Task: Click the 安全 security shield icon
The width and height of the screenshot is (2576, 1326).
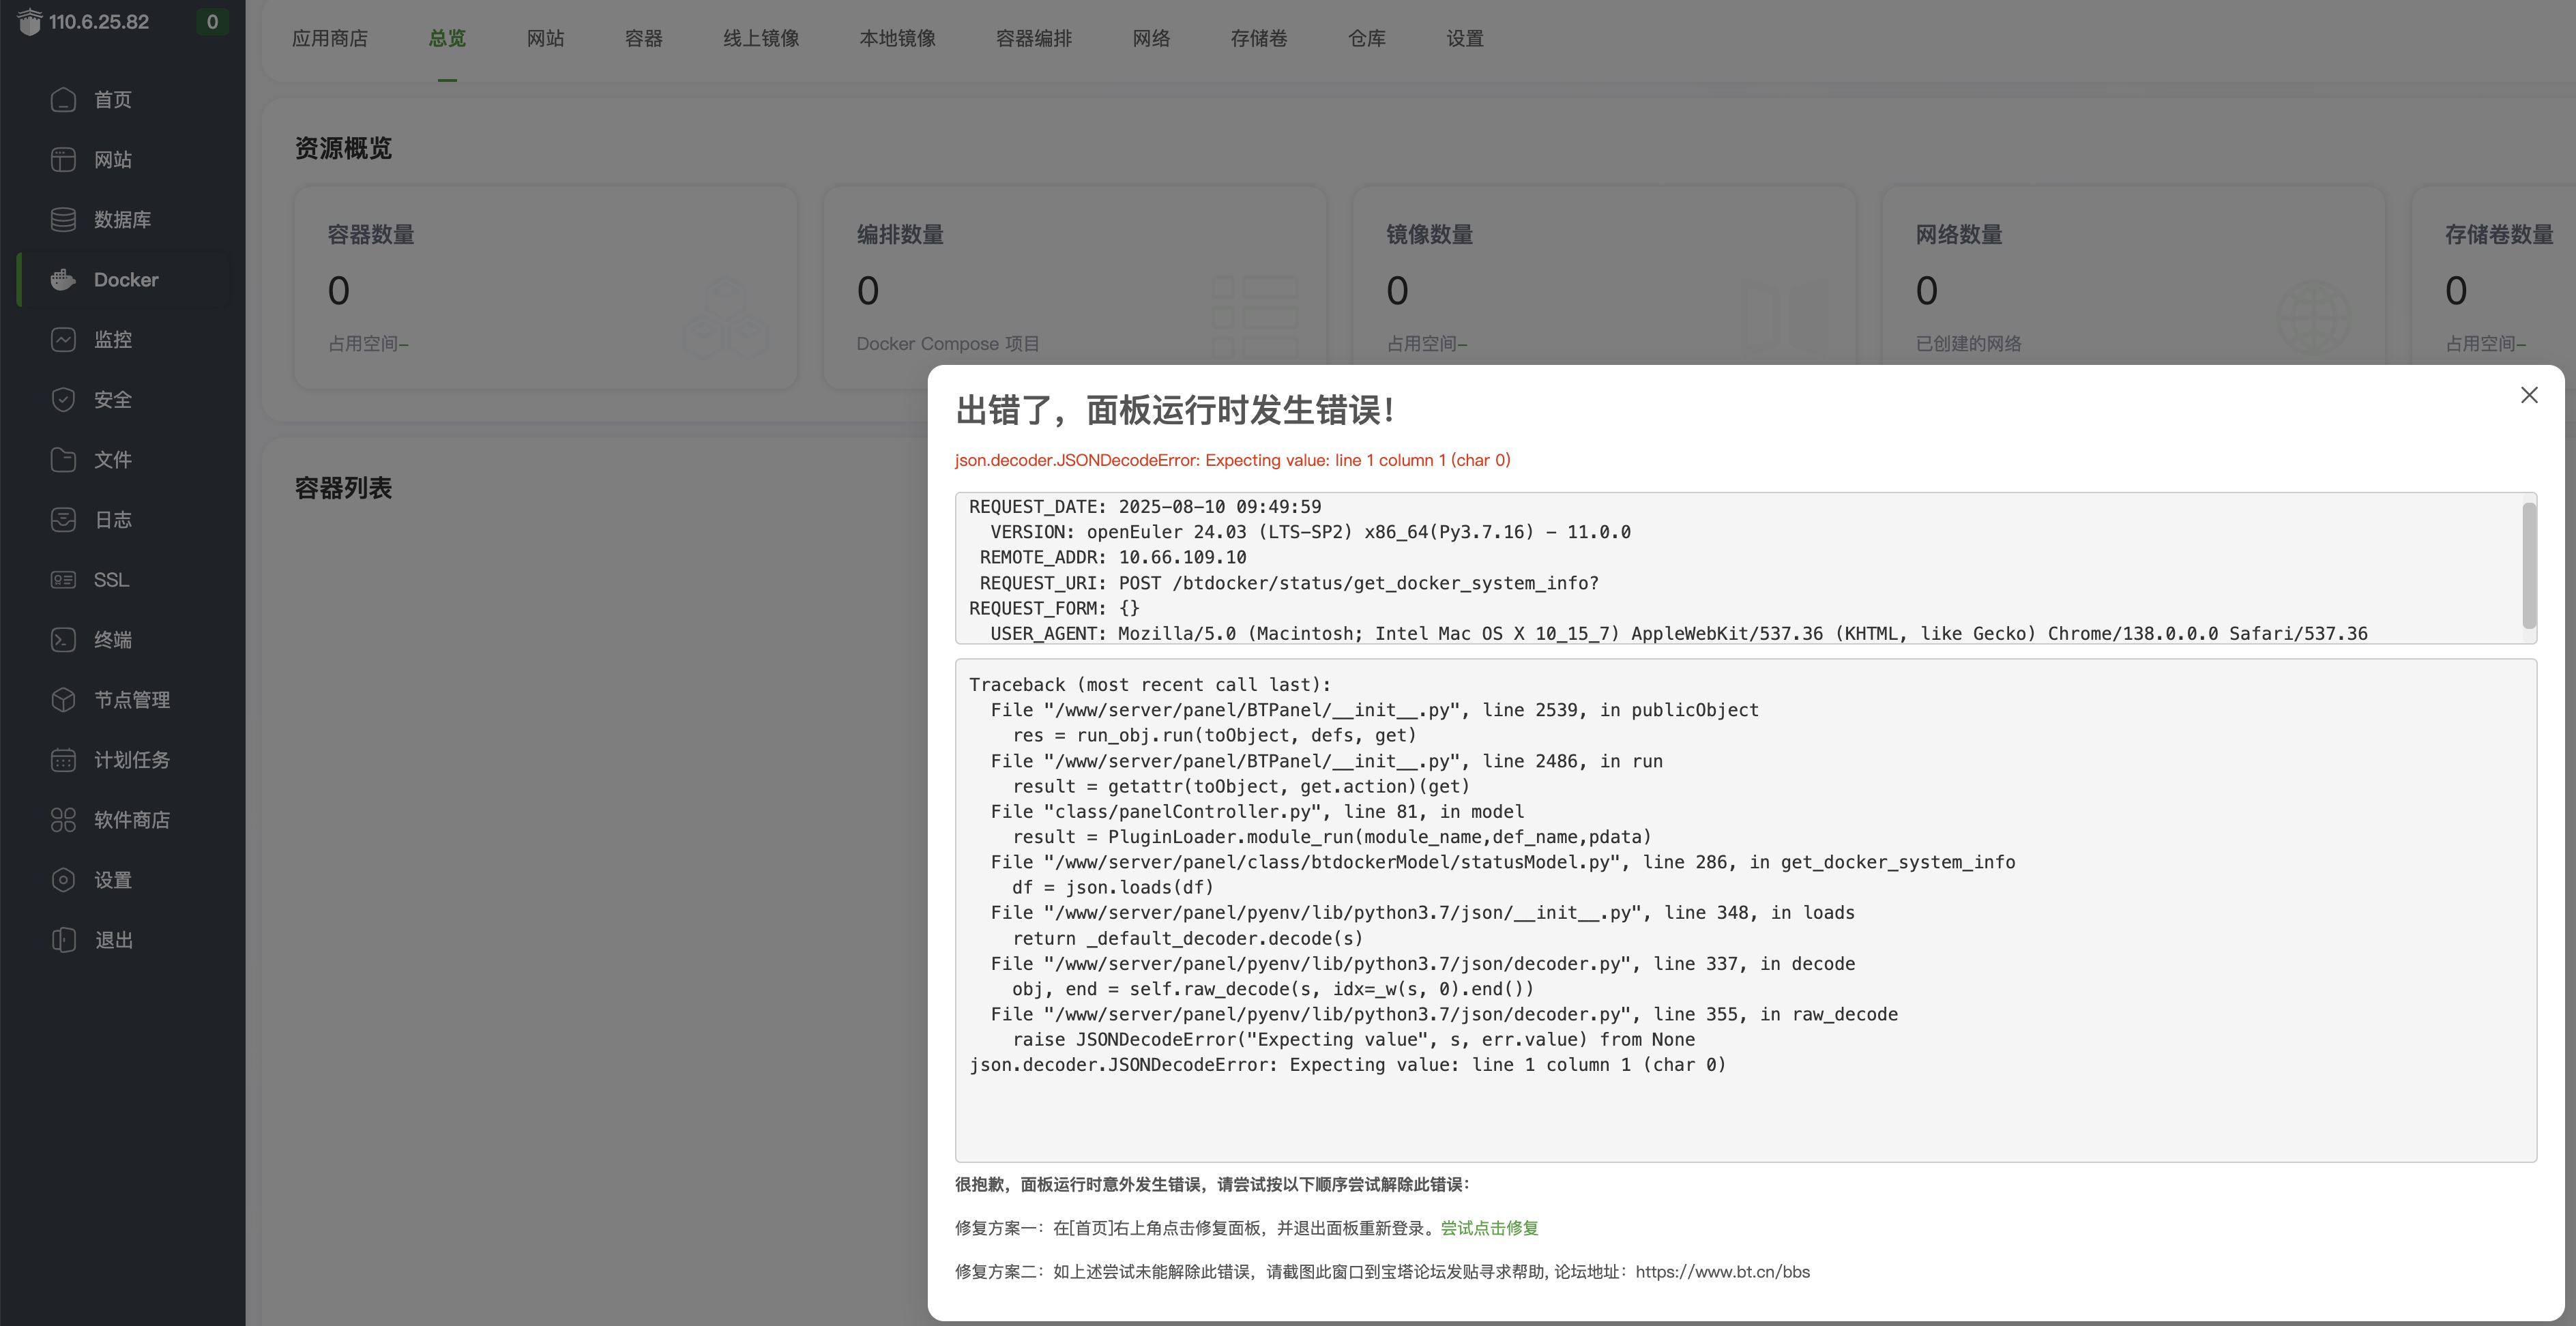Action: coord(63,400)
